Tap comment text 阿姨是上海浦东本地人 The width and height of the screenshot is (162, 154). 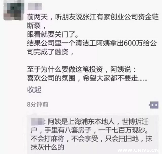(81, 122)
